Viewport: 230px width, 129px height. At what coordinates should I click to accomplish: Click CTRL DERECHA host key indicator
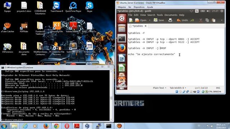215,92
